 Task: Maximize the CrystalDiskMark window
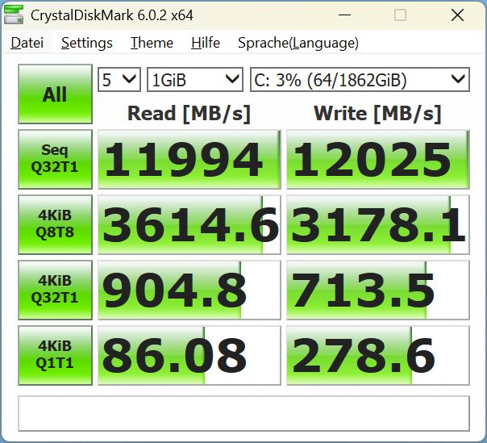[x=401, y=15]
